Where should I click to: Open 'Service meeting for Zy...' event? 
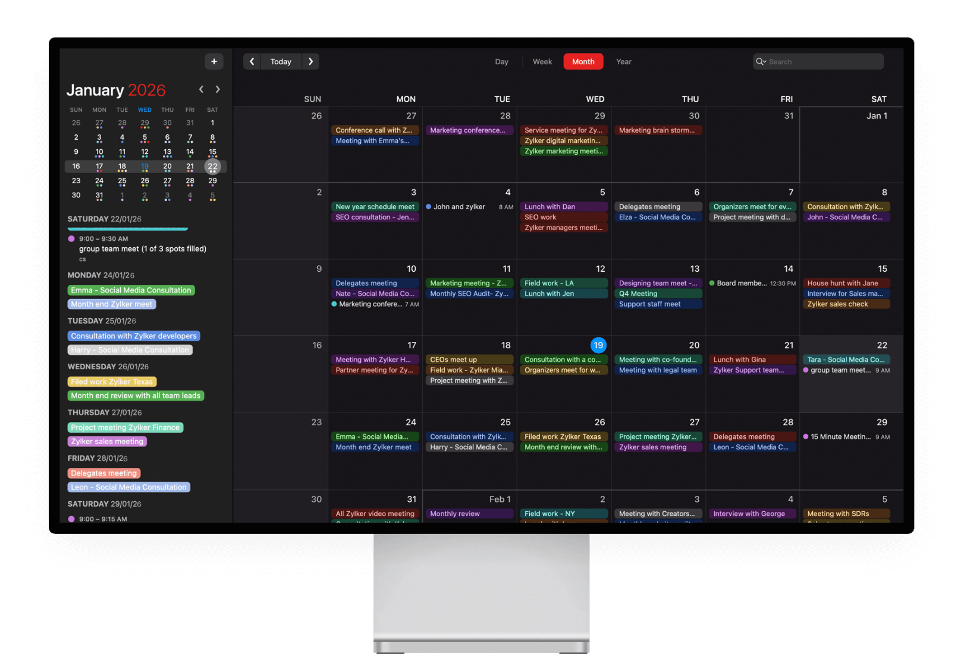pos(564,130)
